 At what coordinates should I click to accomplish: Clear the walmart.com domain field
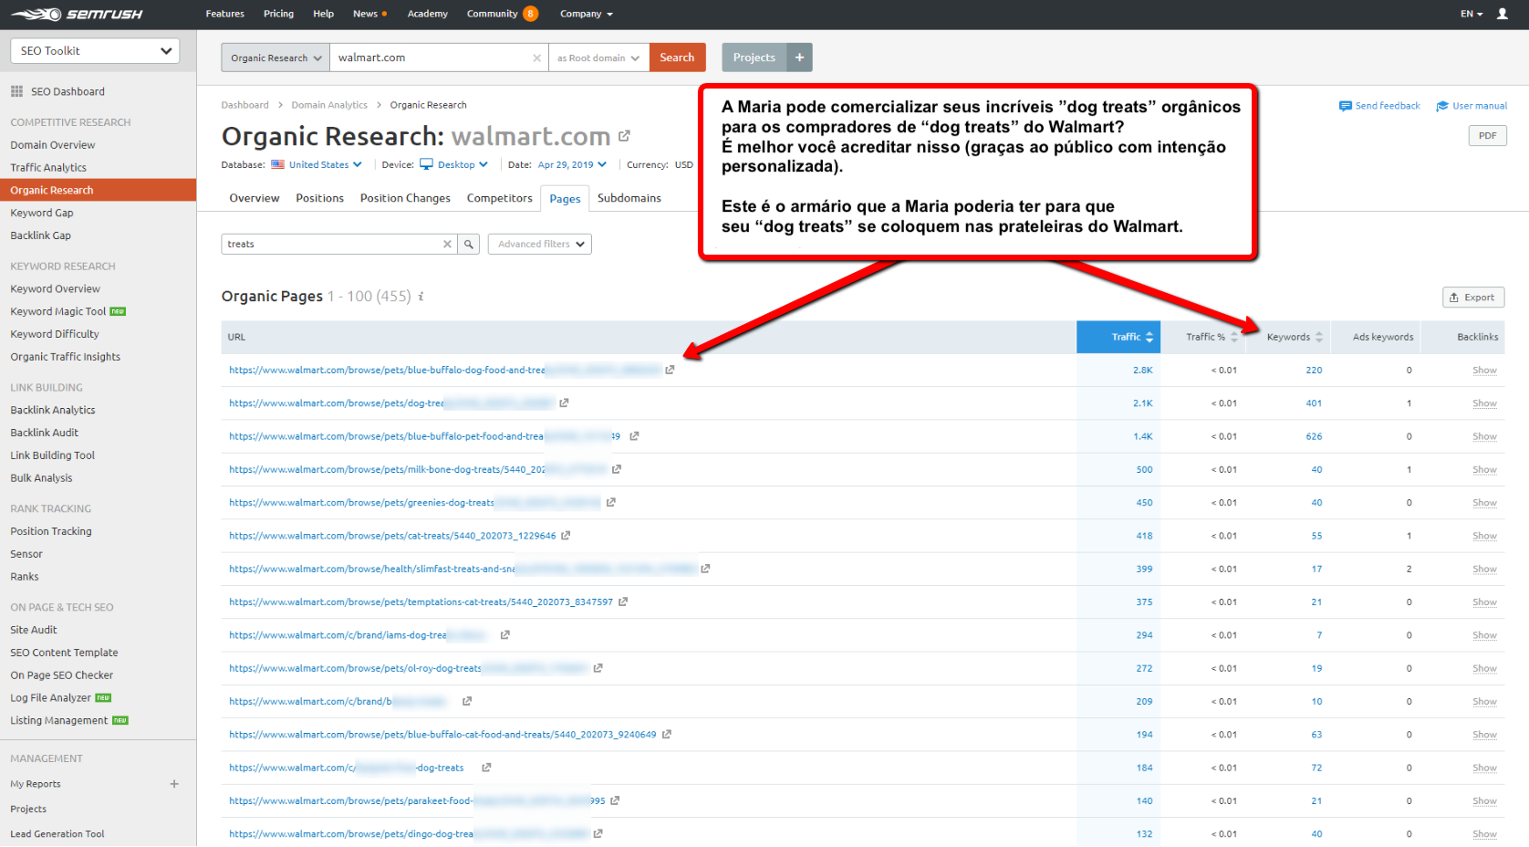click(536, 58)
